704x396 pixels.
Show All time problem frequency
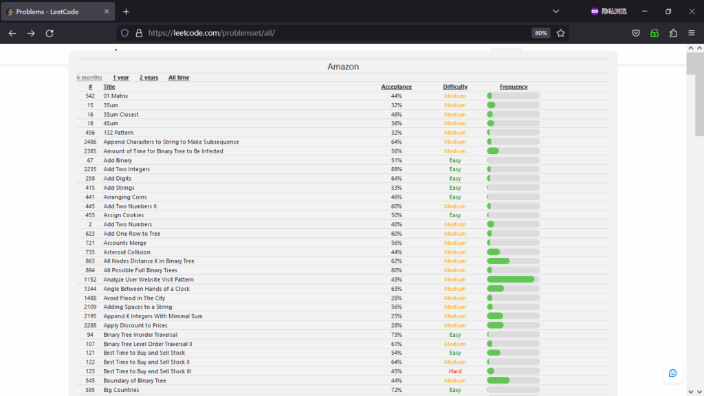(179, 78)
